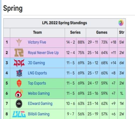
Task: Open the Victory Five team link
Action: (37, 42)
